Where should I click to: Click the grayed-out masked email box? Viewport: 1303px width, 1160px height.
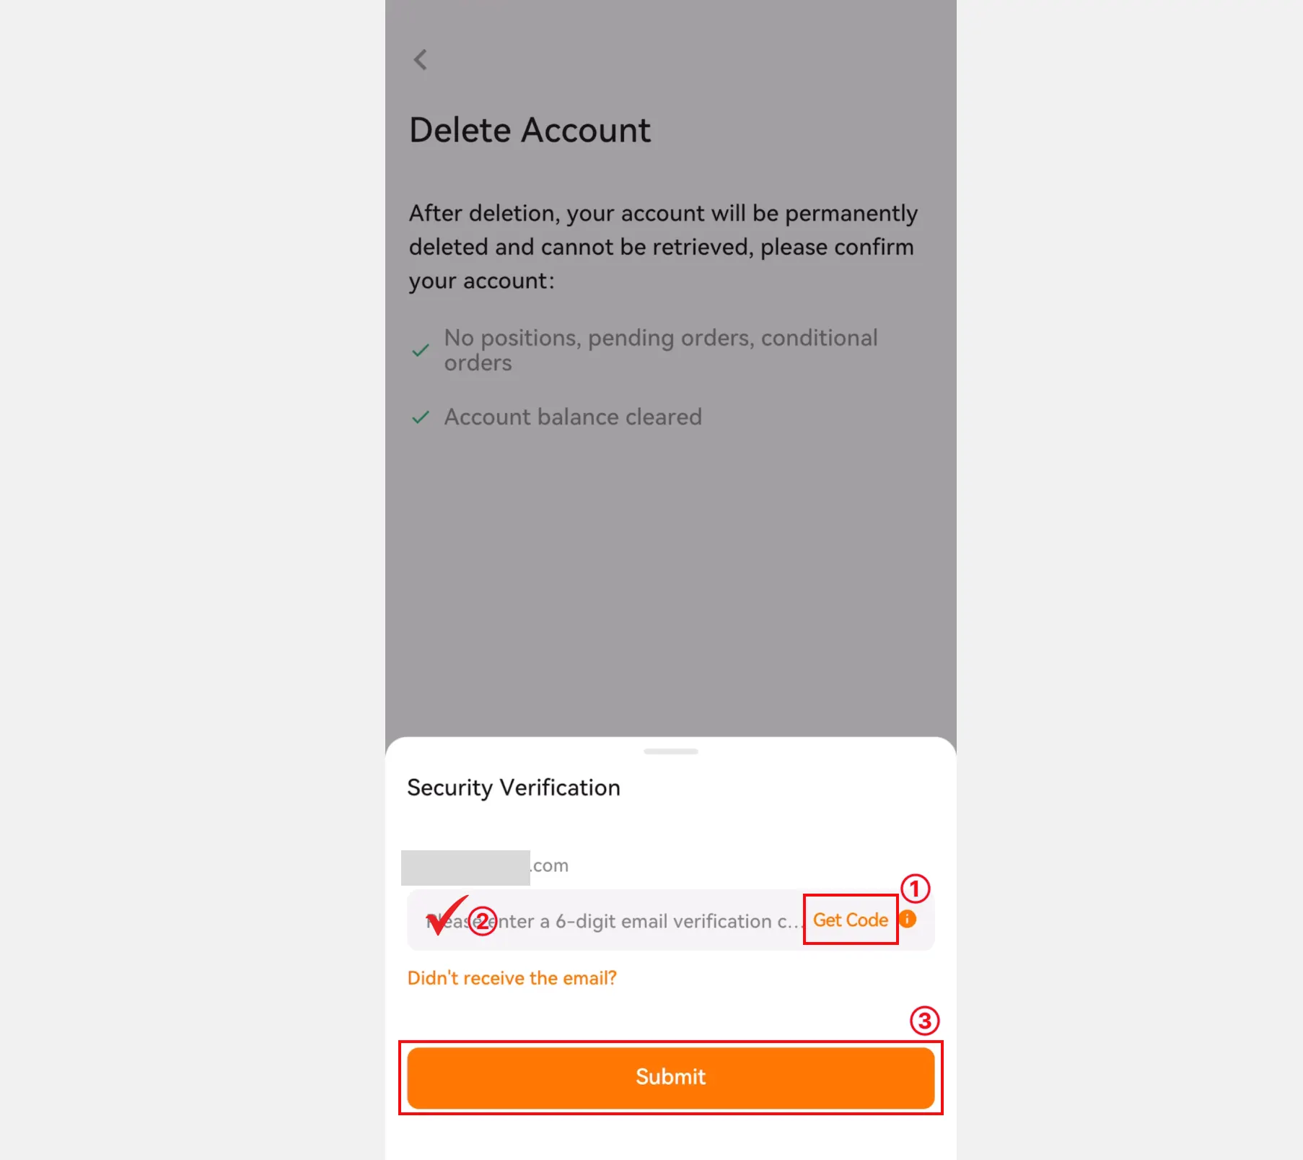coord(466,868)
